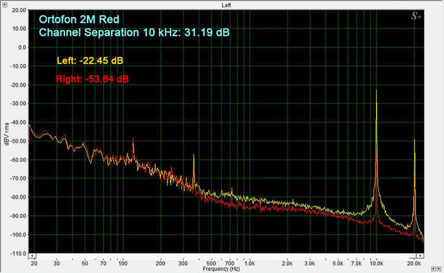Viewport: 444px width, 273px height.
Task: Click the Channel Separation 10 kHz readout
Action: pos(134,32)
